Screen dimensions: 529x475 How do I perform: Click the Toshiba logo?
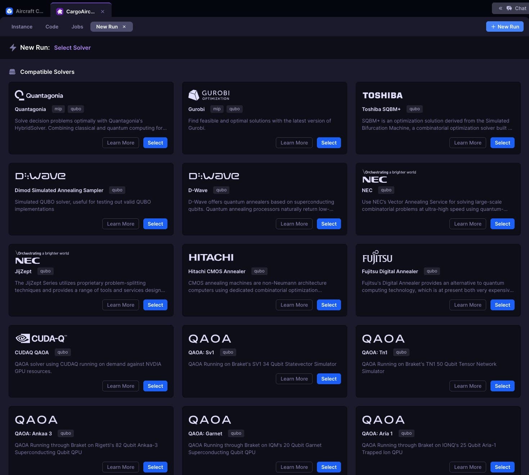click(x=382, y=95)
